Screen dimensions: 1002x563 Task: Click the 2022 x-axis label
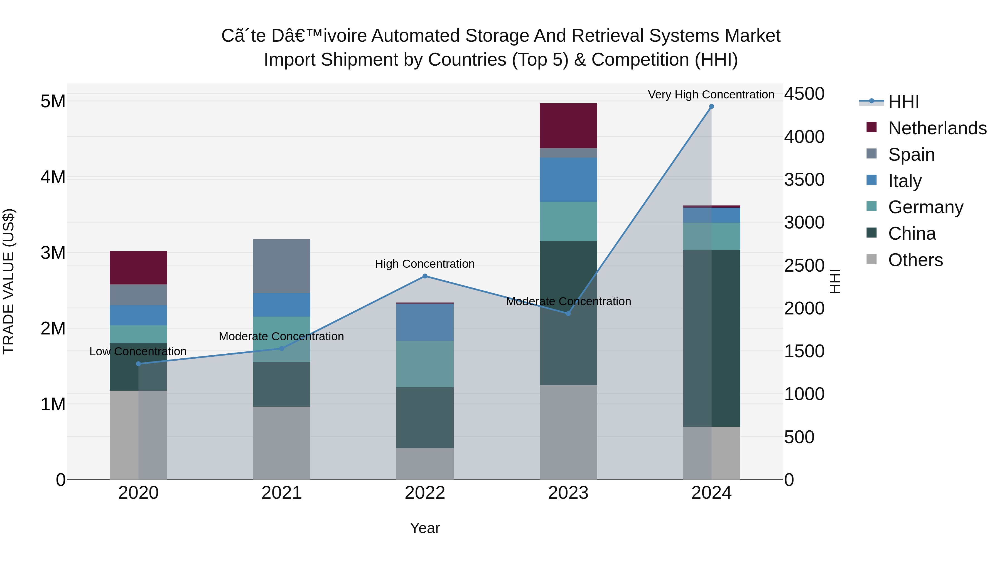(425, 493)
